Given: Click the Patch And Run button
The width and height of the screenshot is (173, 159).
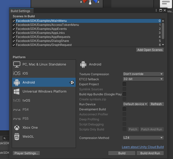Looking at the screenshot, I should click(152, 129).
